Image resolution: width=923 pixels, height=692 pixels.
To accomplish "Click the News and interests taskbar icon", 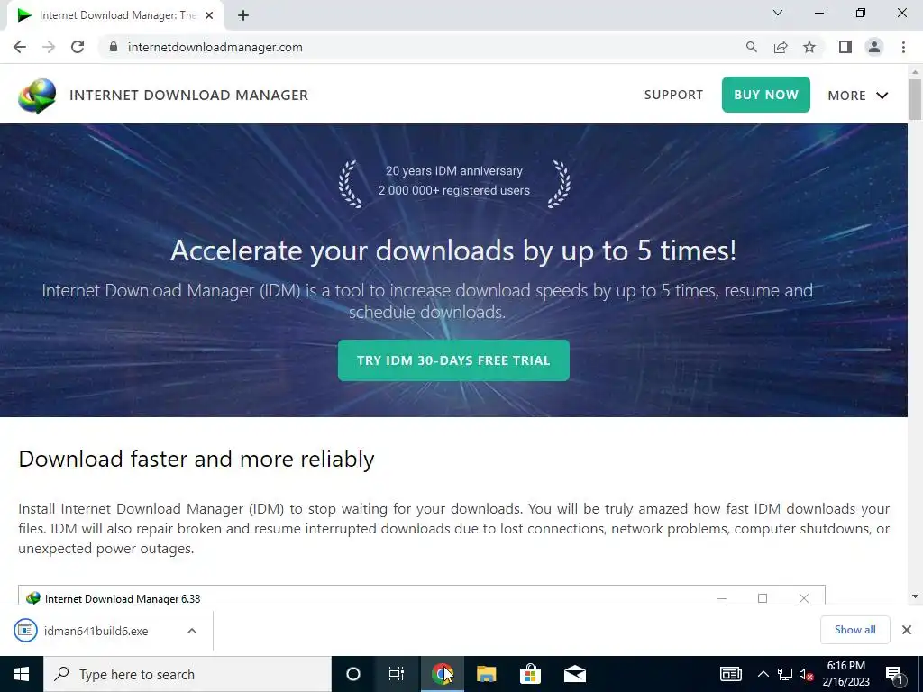I will 730,674.
